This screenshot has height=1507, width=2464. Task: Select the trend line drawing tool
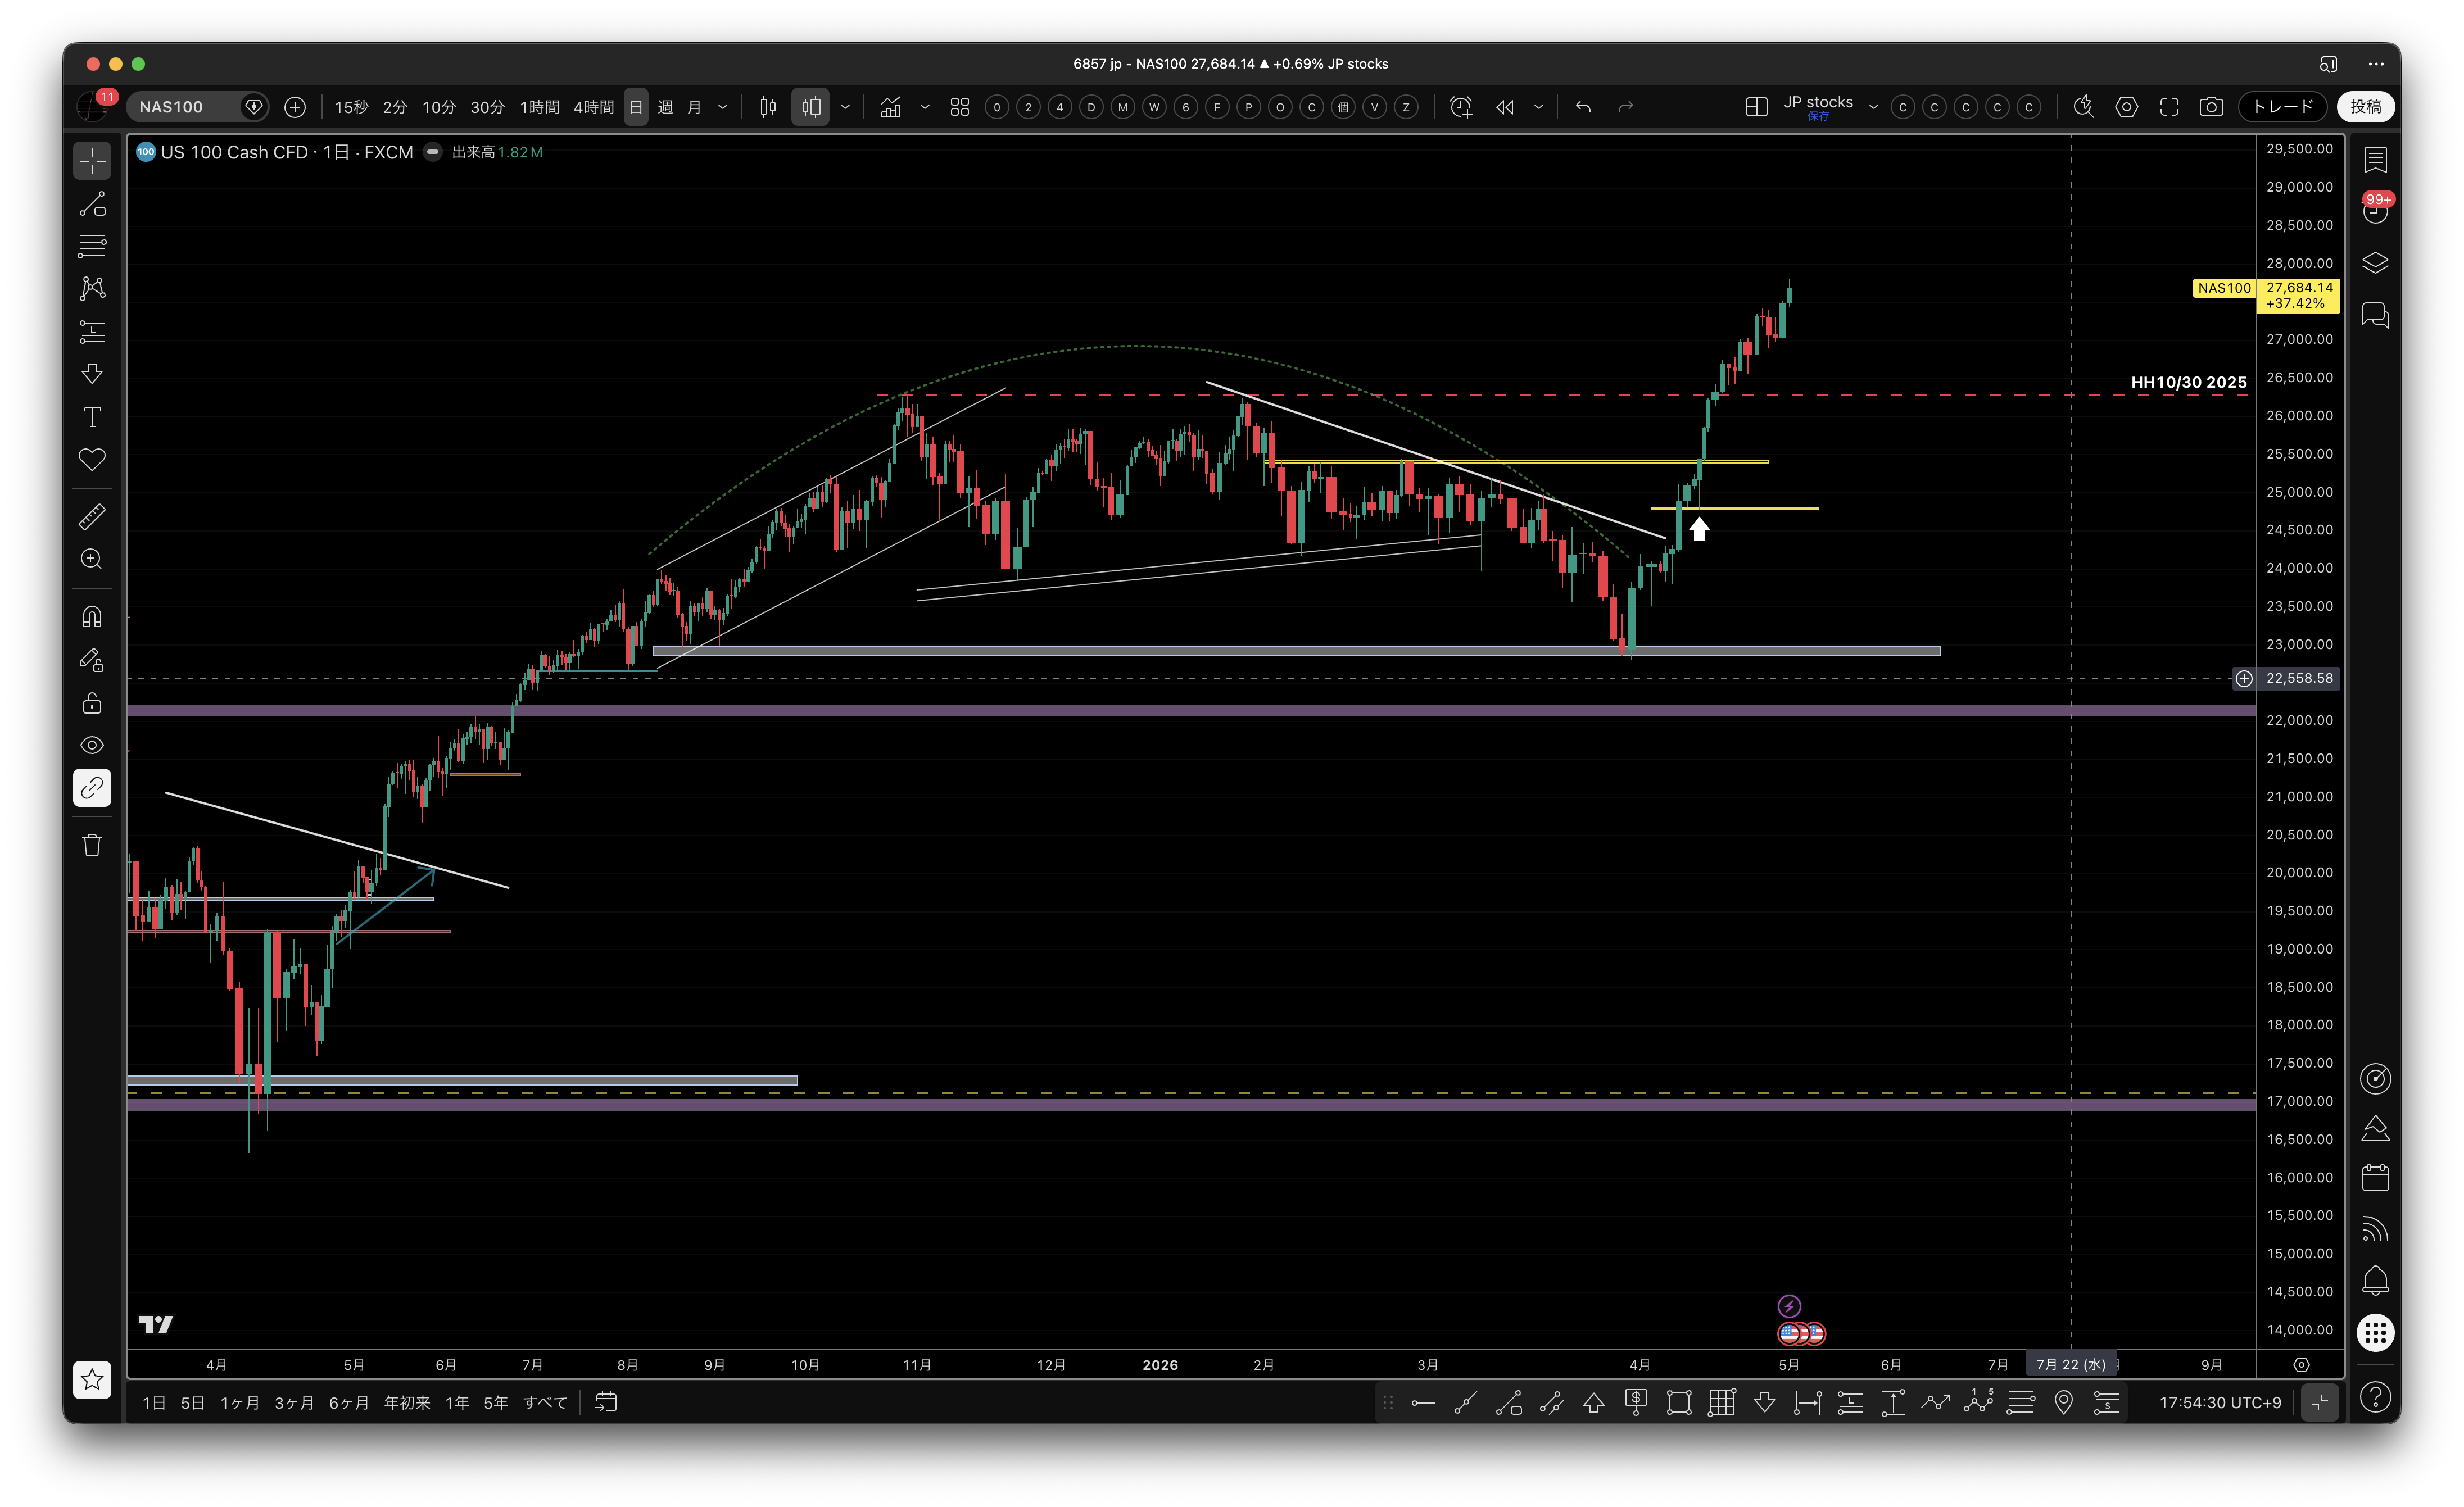[x=92, y=204]
